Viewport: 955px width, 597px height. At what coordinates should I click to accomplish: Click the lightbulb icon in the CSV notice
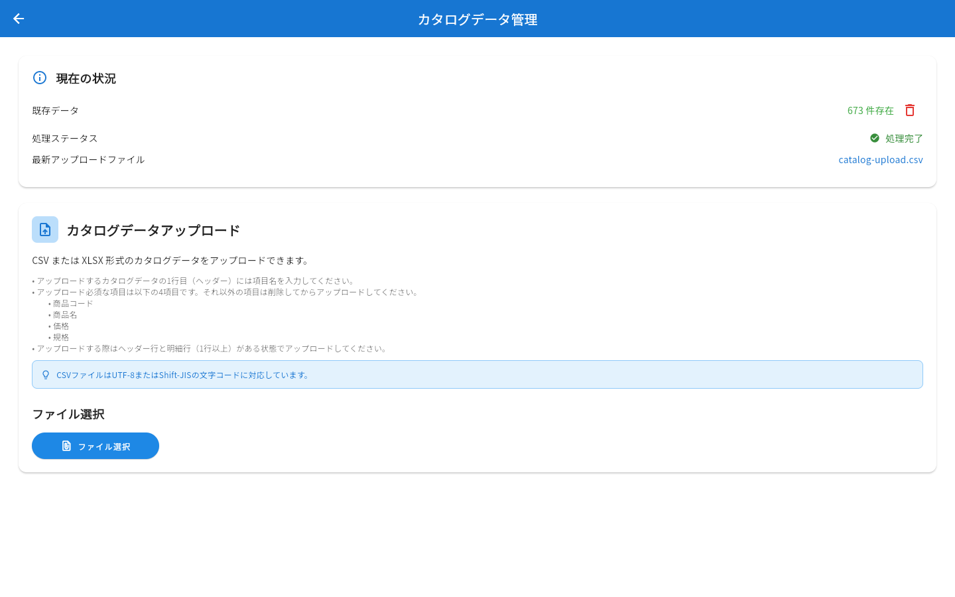tap(46, 375)
